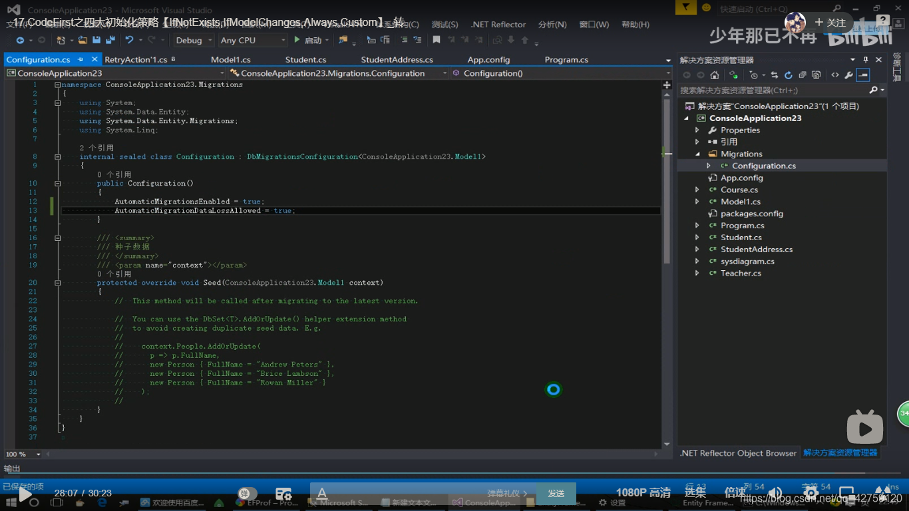Image resolution: width=909 pixels, height=511 pixels.
Task: Collapse the Configuration() constructor code region
Action: [x=58, y=184]
